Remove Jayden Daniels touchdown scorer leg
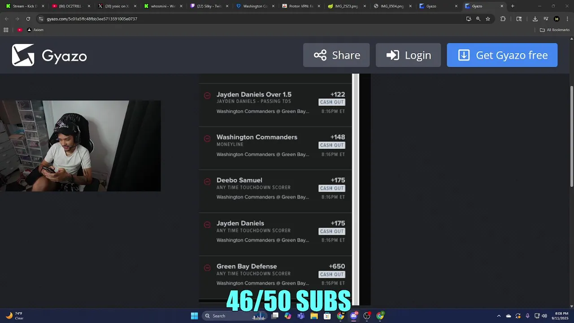Image resolution: width=574 pixels, height=323 pixels. 207,225
